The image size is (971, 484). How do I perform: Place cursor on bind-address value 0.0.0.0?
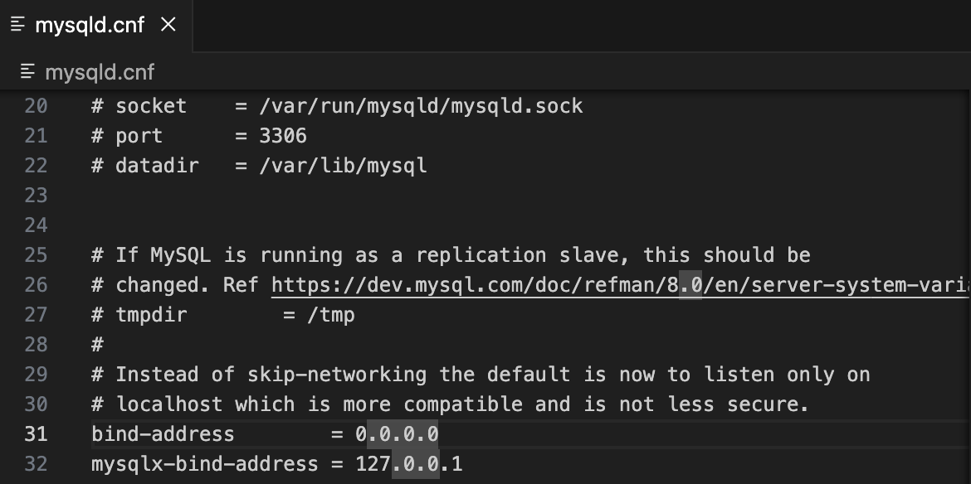(397, 434)
